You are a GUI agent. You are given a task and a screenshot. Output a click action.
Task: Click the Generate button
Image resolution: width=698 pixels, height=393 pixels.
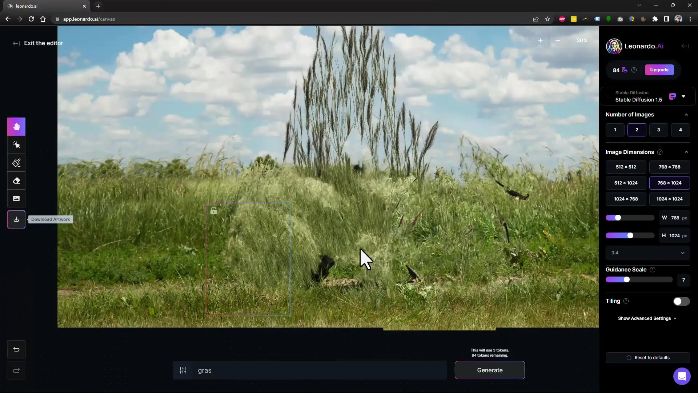click(x=490, y=370)
